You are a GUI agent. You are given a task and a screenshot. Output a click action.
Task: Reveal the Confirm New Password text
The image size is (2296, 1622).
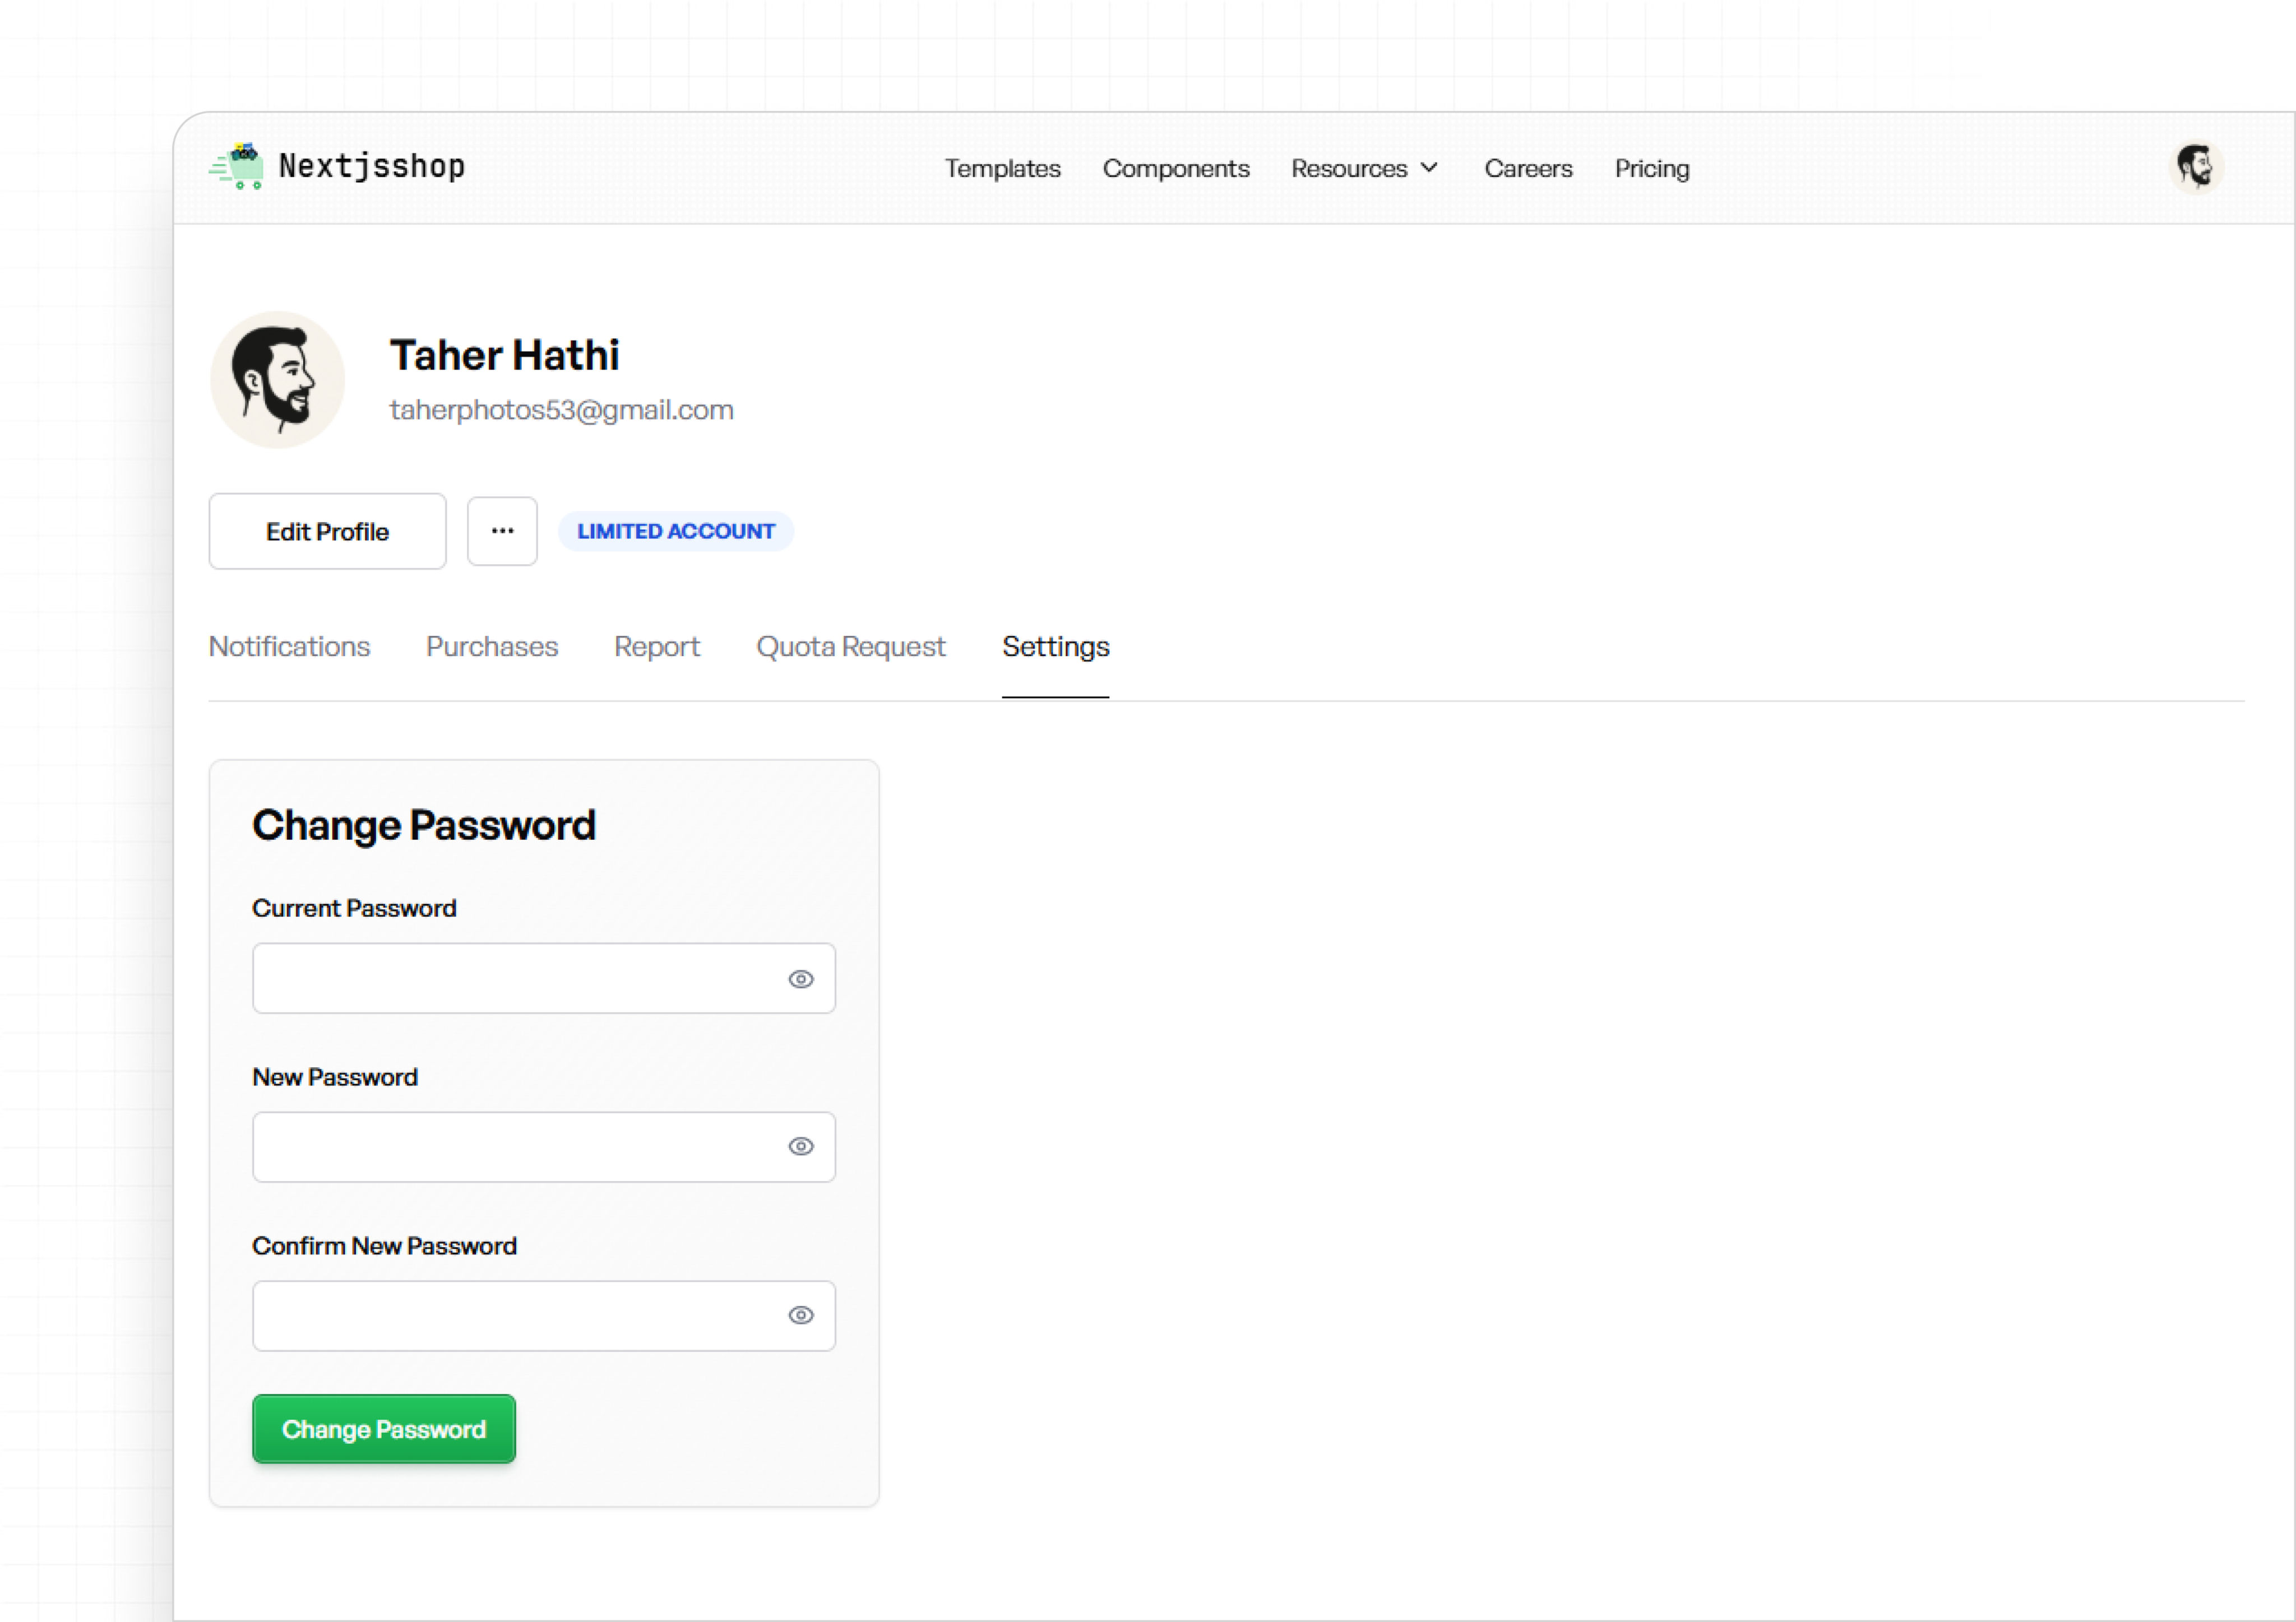click(800, 1316)
